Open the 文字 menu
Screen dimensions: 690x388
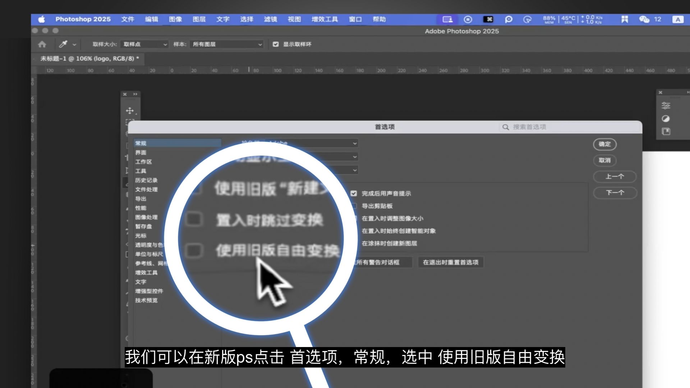pos(223,19)
